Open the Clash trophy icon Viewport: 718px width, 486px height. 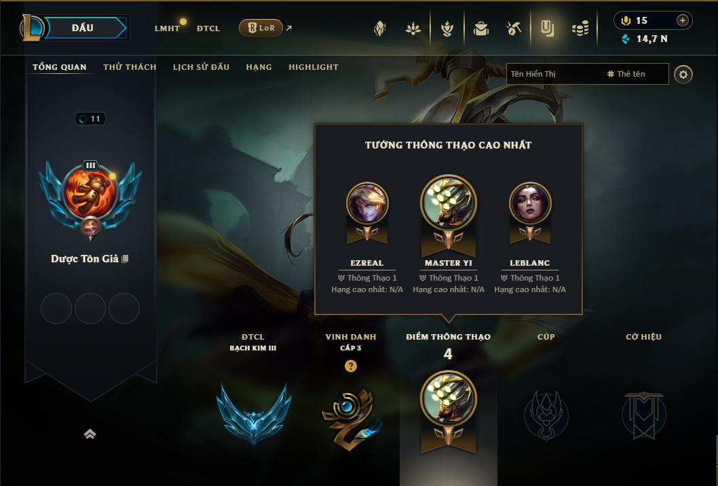[x=447, y=28]
